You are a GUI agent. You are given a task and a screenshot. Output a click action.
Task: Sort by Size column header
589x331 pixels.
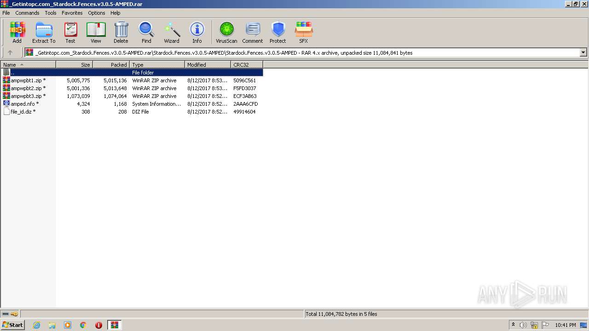74,65
